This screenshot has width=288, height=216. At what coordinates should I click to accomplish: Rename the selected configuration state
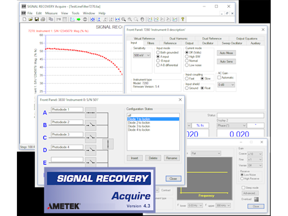[172, 158]
